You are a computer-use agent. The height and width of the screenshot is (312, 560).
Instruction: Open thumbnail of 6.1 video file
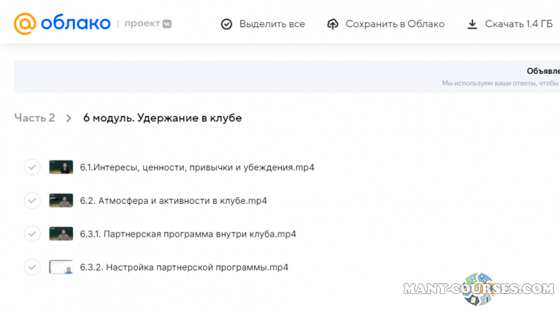tap(61, 168)
